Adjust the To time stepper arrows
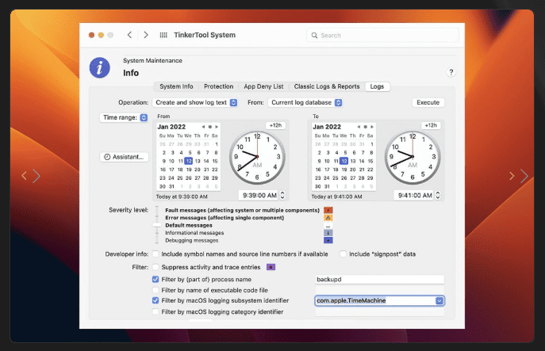 click(438, 196)
